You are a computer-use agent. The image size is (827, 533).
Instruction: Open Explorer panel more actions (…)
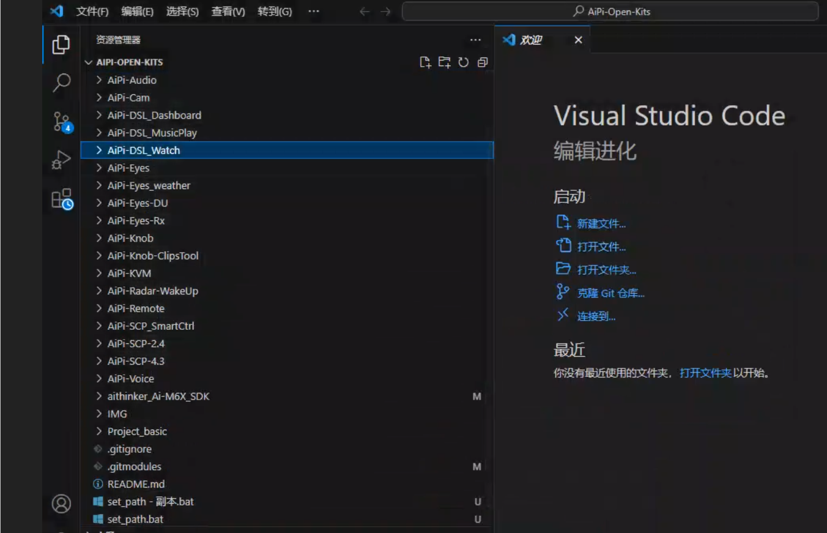coord(475,40)
